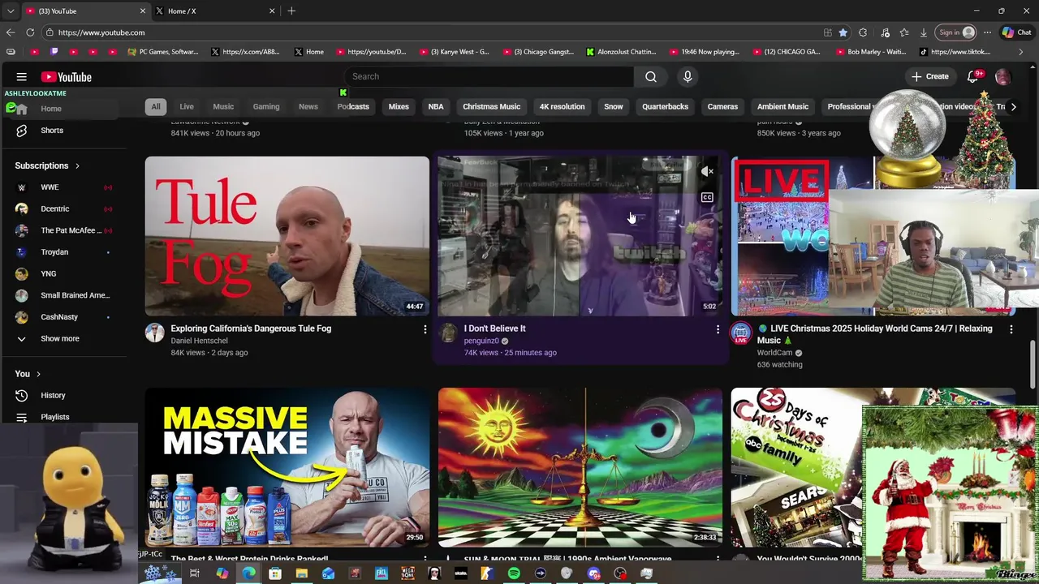Toggle closed captions on video preview
Screen dimensions: 1039x584
(x=707, y=197)
